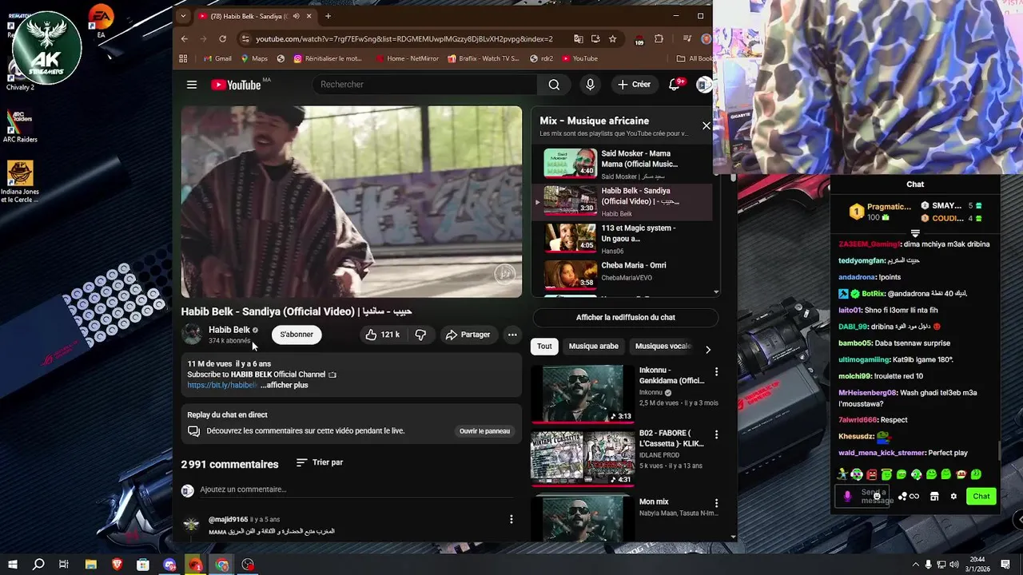1023x575 pixels.
Task: Expand the description with ...afficher plus
Action: coord(284,385)
